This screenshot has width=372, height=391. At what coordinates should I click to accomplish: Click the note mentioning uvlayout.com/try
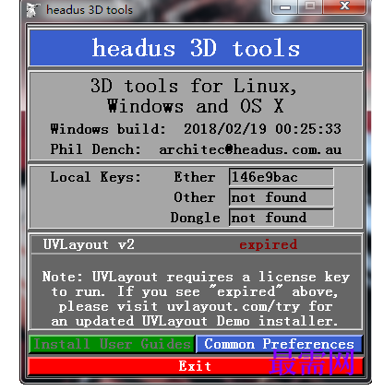tap(196, 299)
